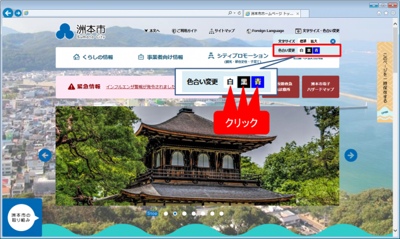Select the active second slideshow dot

click(175, 214)
